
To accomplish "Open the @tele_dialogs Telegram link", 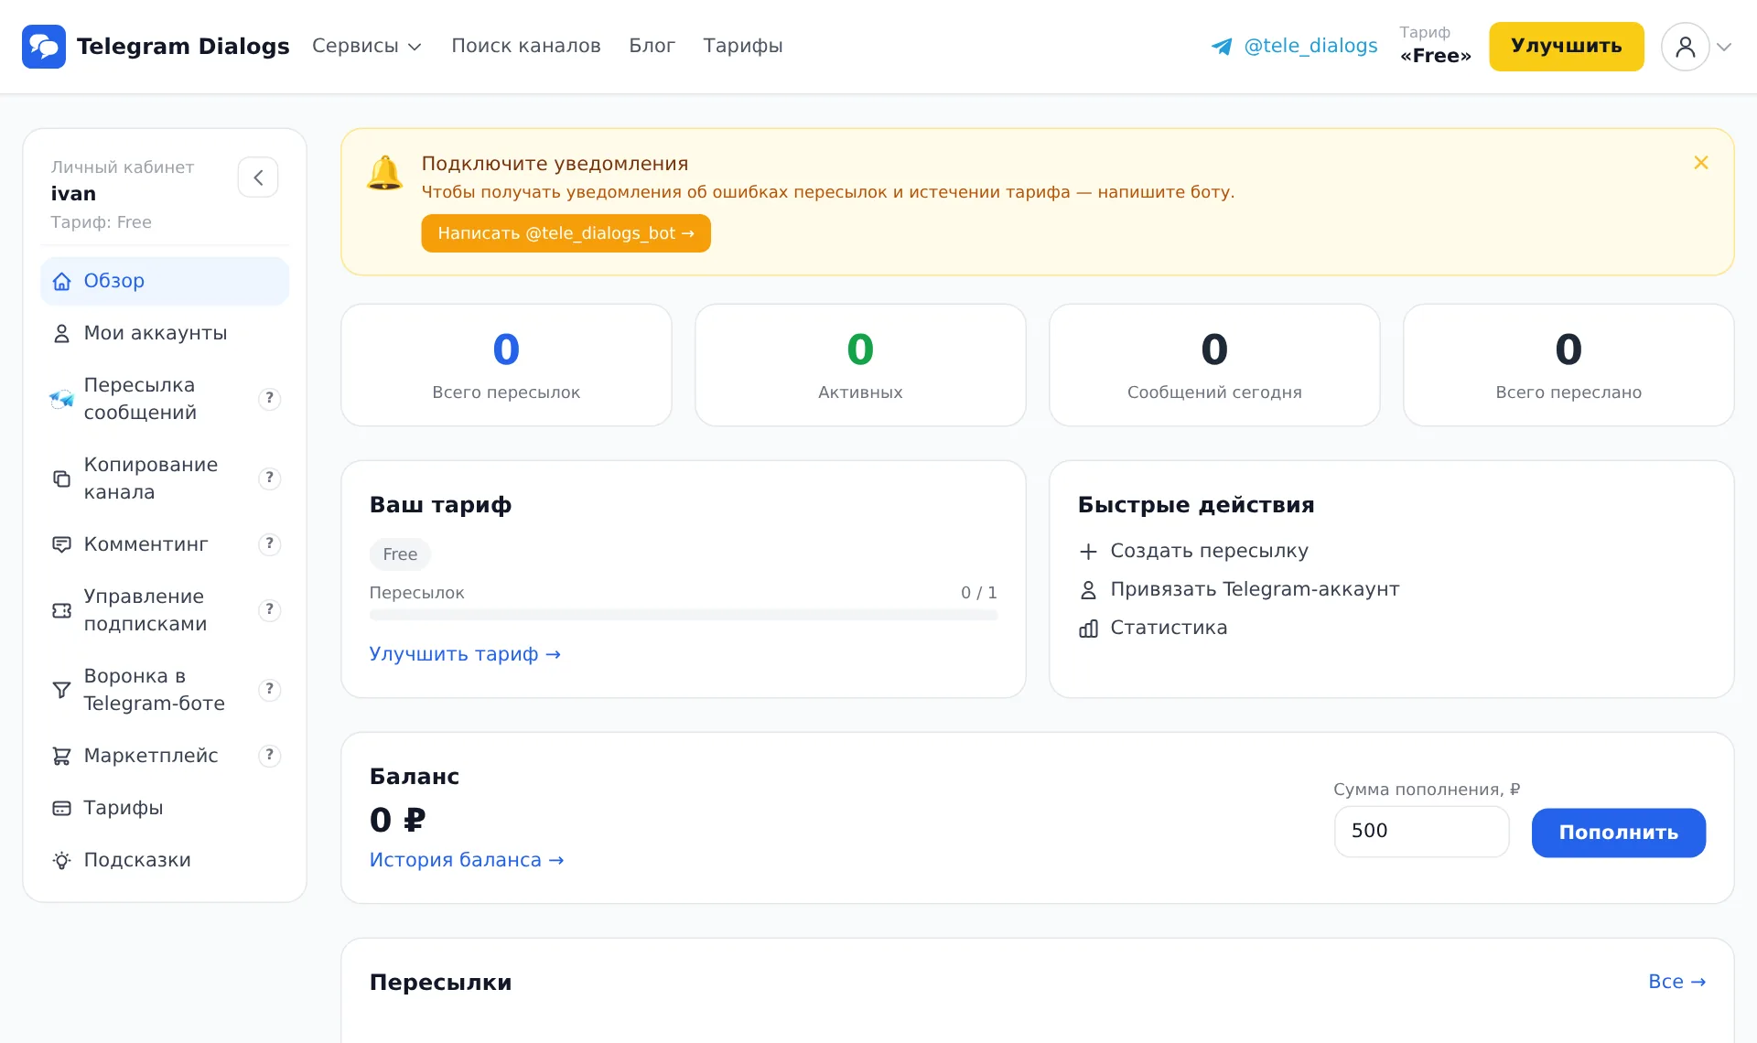I will point(1294,46).
